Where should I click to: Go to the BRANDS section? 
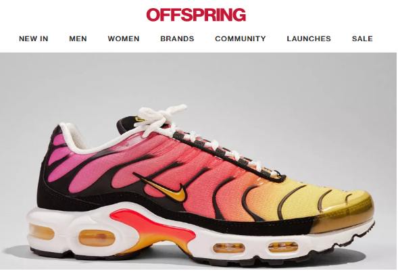(x=177, y=39)
